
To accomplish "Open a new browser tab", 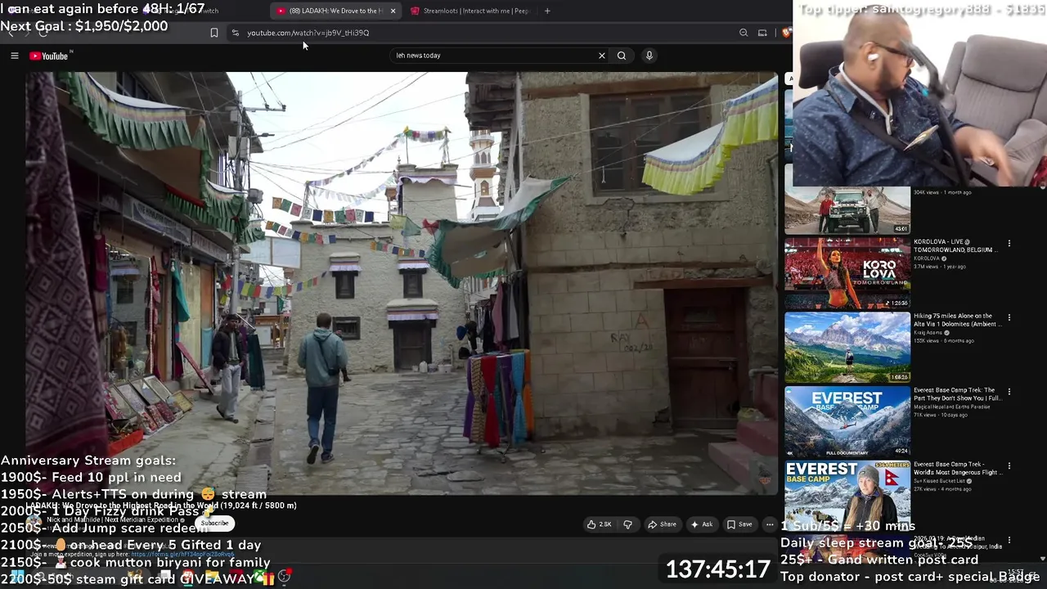I will tap(547, 11).
